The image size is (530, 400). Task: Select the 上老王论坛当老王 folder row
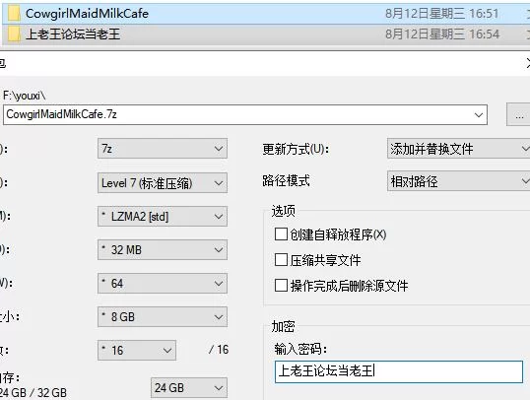tap(265, 34)
